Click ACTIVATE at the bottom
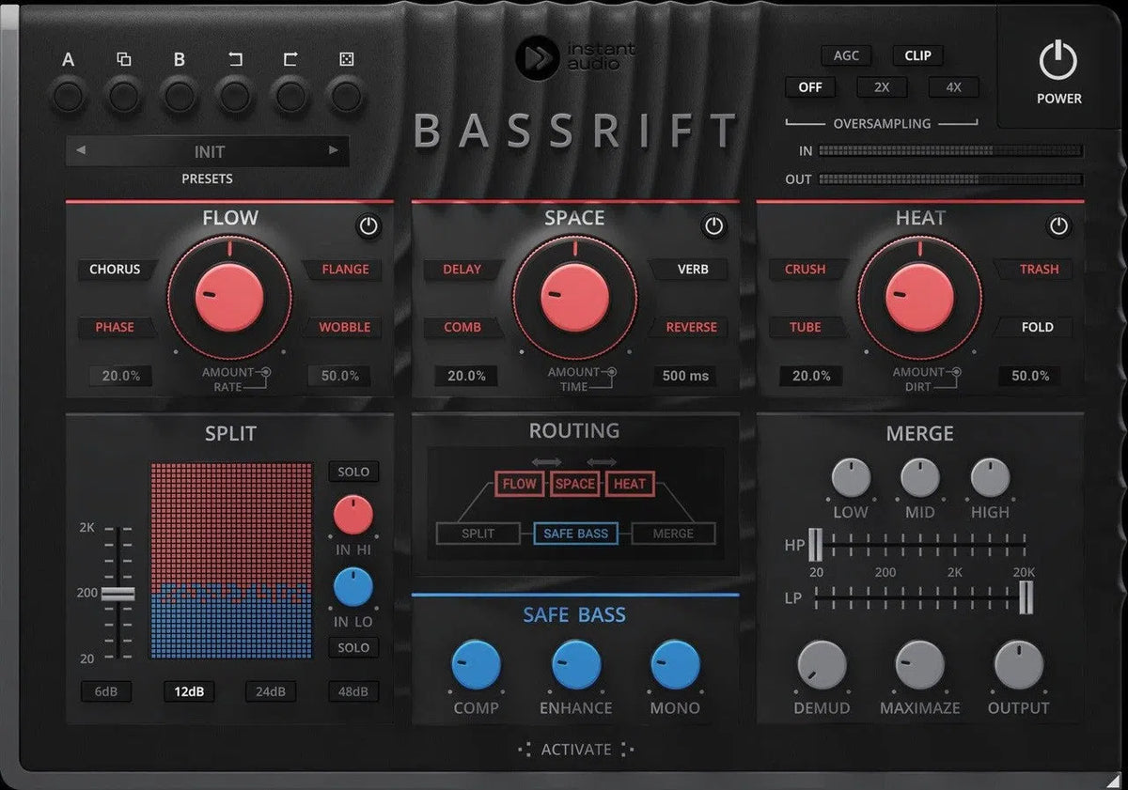Image resolution: width=1128 pixels, height=790 pixels. (x=575, y=750)
